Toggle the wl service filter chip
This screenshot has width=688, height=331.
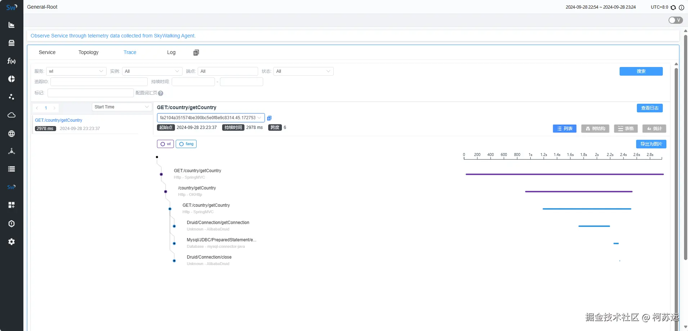pos(166,144)
